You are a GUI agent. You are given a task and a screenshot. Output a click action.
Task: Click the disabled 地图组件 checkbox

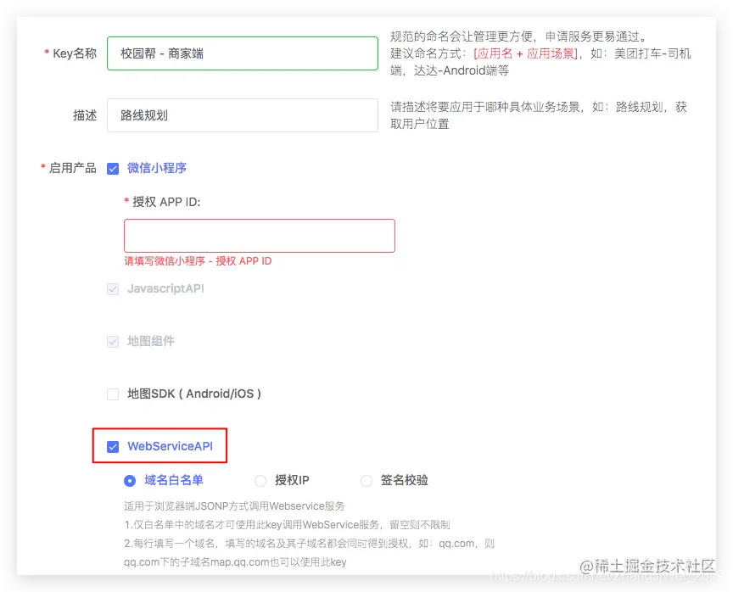pyautogui.click(x=112, y=341)
